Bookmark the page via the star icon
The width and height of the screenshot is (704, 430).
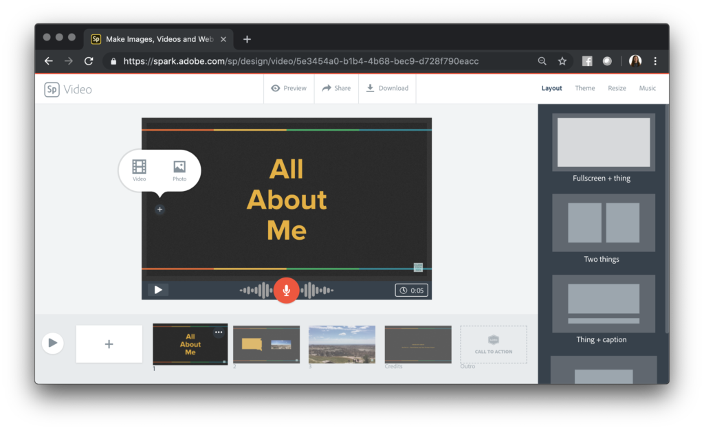click(x=562, y=61)
